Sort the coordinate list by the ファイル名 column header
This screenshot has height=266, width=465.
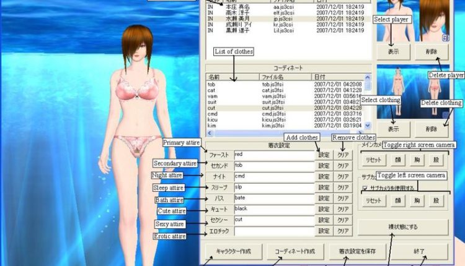coord(285,76)
